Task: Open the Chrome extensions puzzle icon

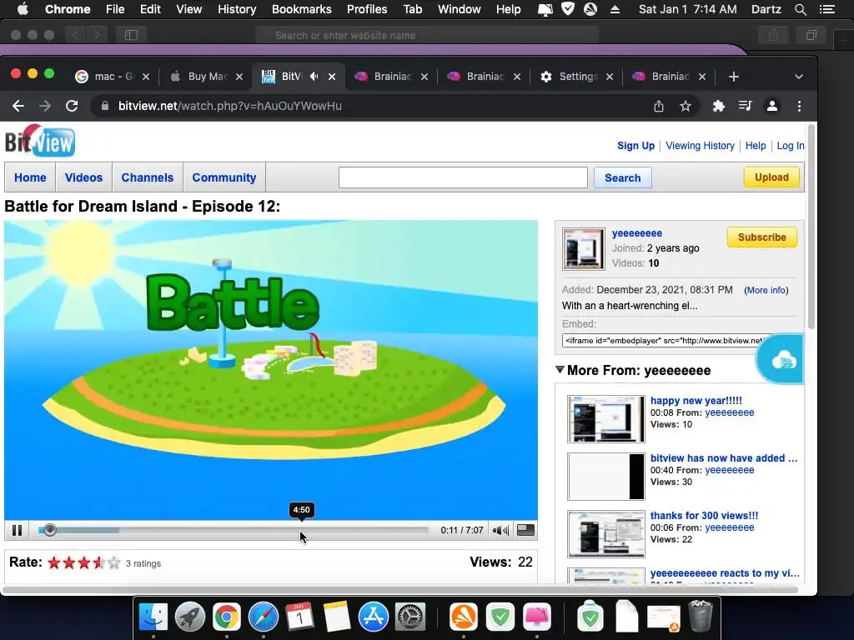Action: 718,106
